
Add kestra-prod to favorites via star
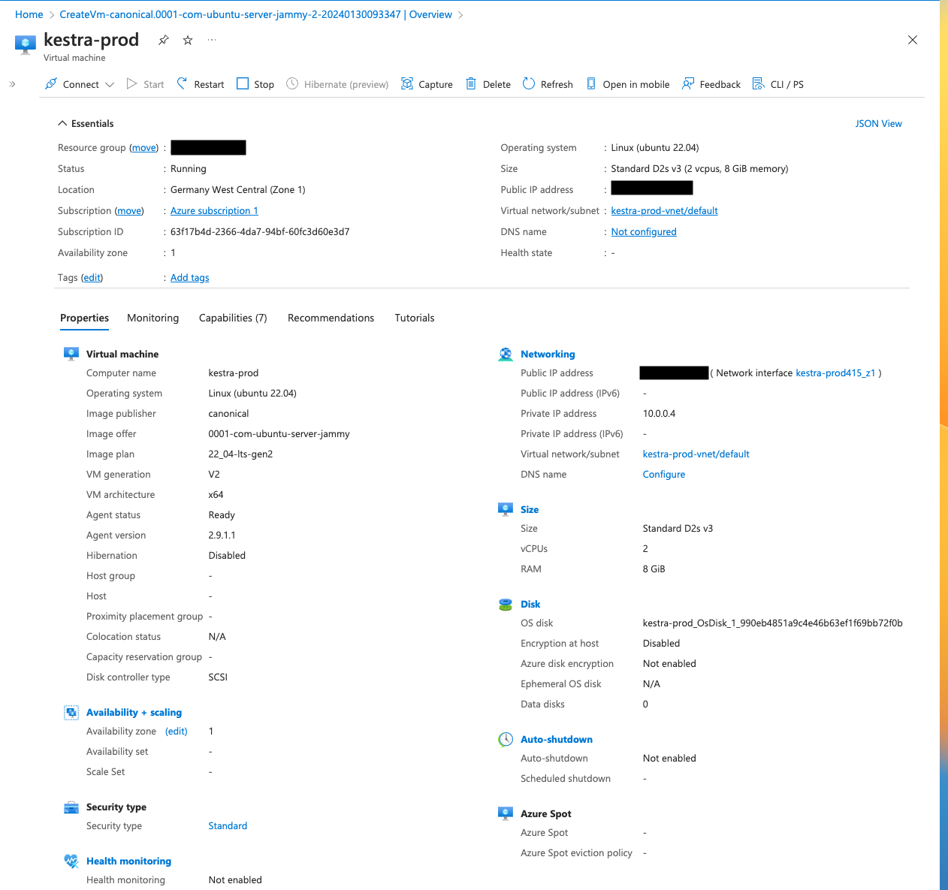[x=187, y=40]
